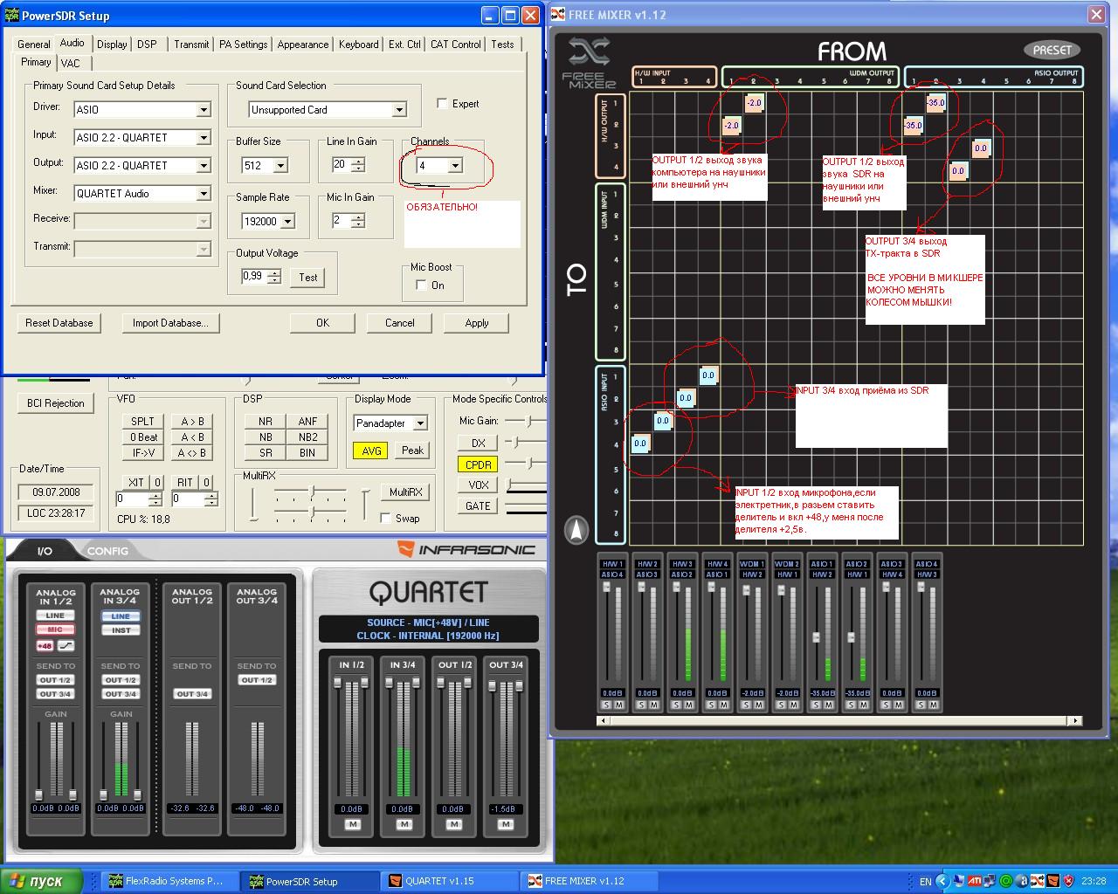Open the CONFIG tab in Quartet
The width and height of the screenshot is (1118, 894).
(107, 551)
